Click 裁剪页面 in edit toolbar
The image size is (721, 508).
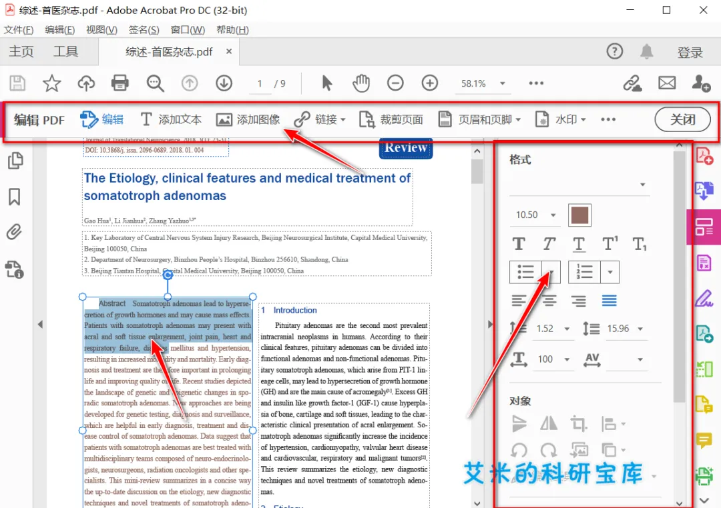(x=391, y=119)
